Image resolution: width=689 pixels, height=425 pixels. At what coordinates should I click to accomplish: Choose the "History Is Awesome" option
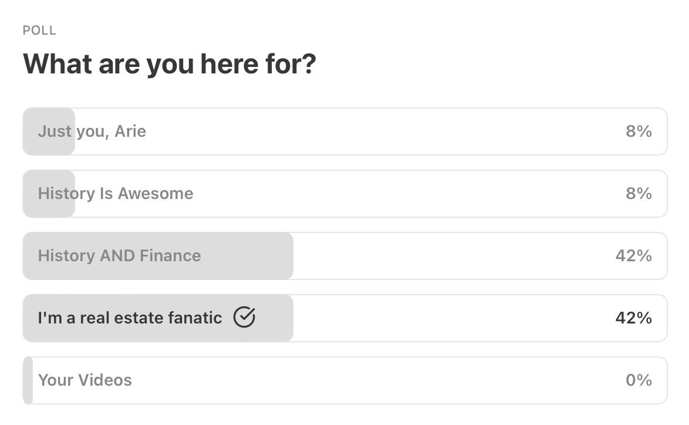pos(115,193)
